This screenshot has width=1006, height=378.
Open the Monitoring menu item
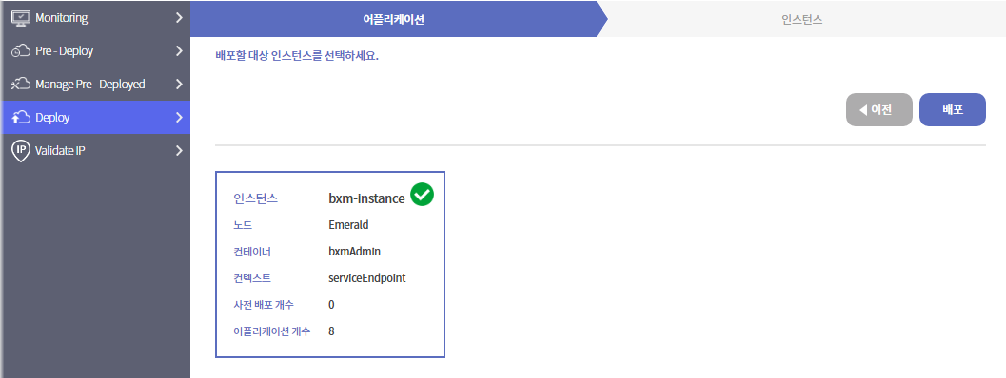click(x=95, y=18)
